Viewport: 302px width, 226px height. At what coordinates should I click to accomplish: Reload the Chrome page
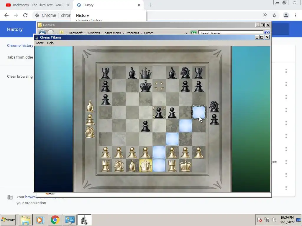click(25, 15)
